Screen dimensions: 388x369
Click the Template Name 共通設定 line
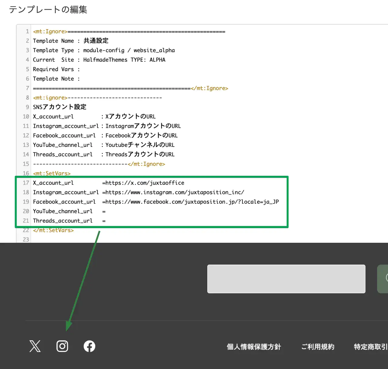pos(71,41)
